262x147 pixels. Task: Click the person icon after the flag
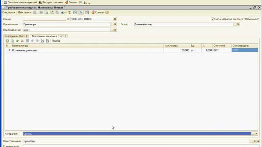(x=86, y=3)
